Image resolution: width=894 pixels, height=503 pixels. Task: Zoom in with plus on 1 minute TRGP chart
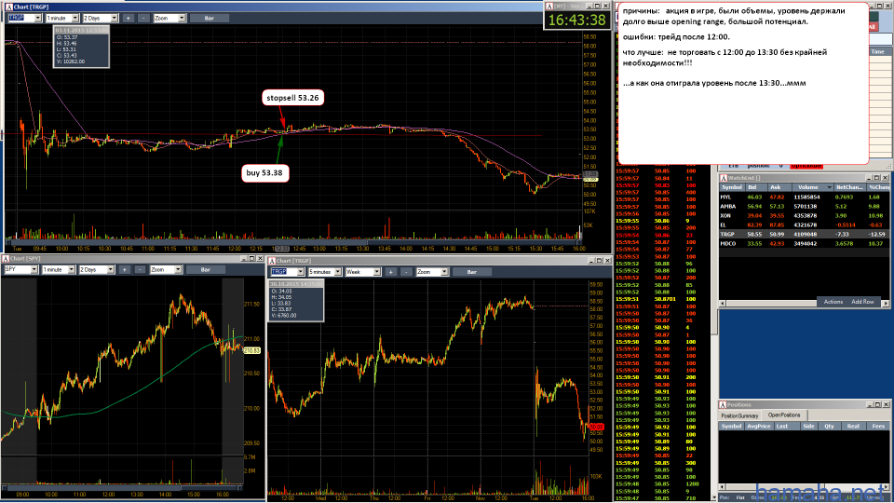pyautogui.click(x=128, y=19)
